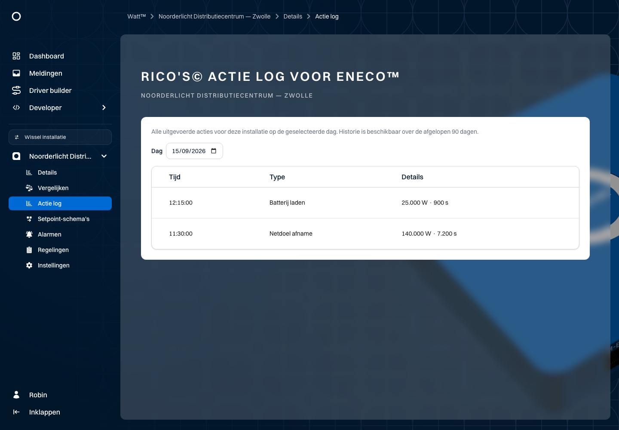Click the Noorderlicht Distributiecentrum — Zwolle breadcrumb

[215, 16]
